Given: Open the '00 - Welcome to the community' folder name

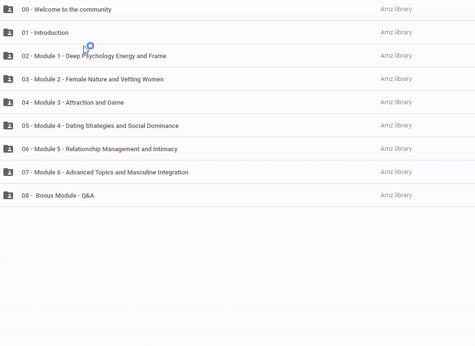Looking at the screenshot, I should point(66,9).
